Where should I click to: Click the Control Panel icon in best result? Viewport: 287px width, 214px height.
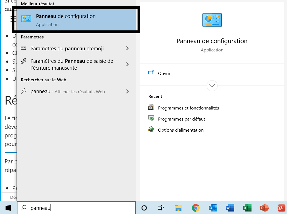coord(26,19)
